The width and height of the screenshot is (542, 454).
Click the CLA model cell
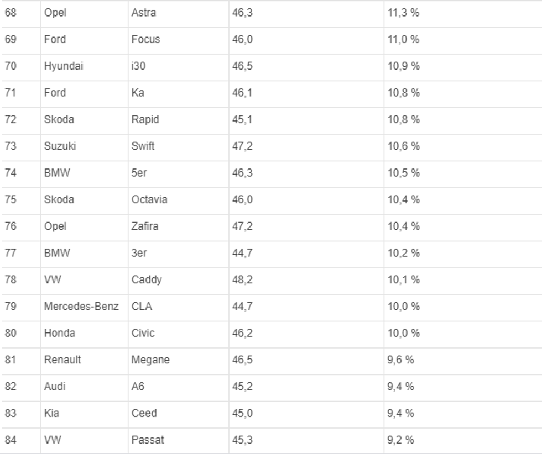click(142, 307)
